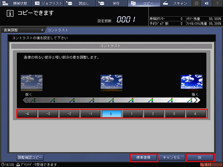Set contrast to -4
Image resolution: width=223 pixels, height=167 pixels.
(x=27, y=114)
